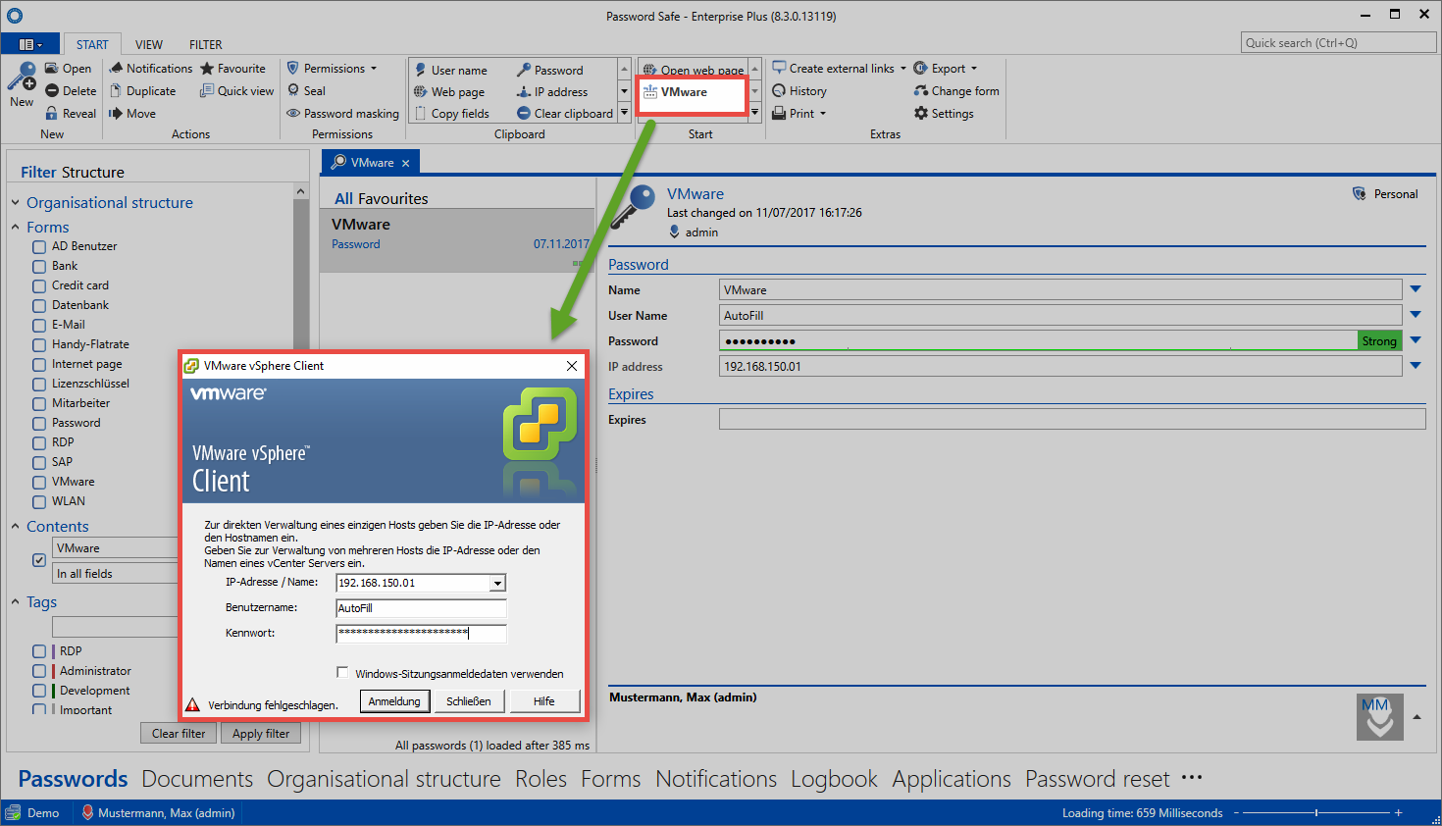
Task: Copy the Web page to clipboard
Action: click(449, 92)
